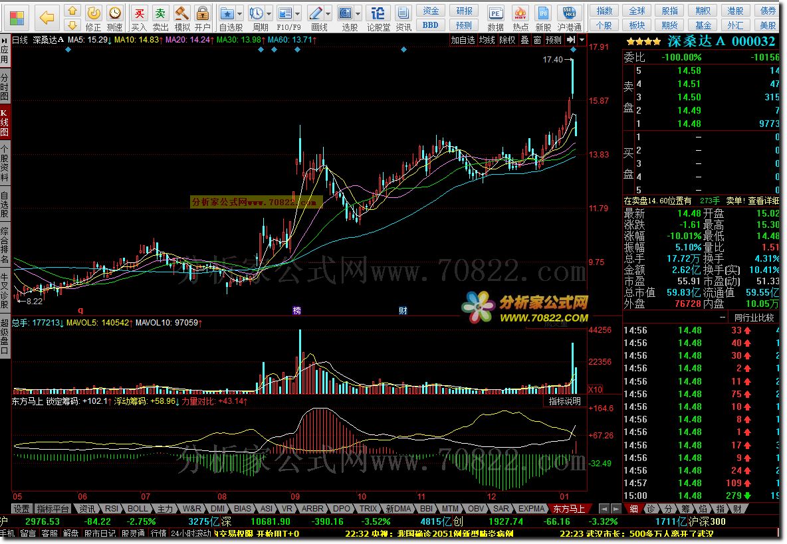
Task: Select the 筹 chip distribution tab
Action: [x=685, y=508]
